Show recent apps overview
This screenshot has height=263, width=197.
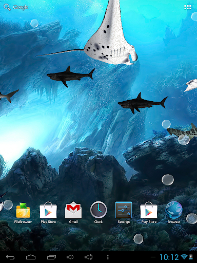pyautogui.click(x=51, y=257)
